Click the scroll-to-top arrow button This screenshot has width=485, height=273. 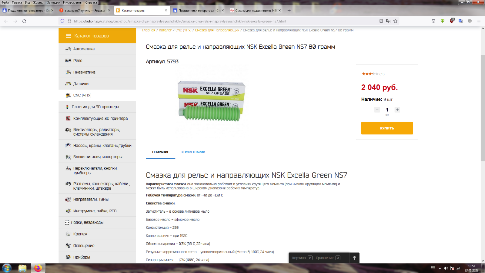(x=354, y=258)
